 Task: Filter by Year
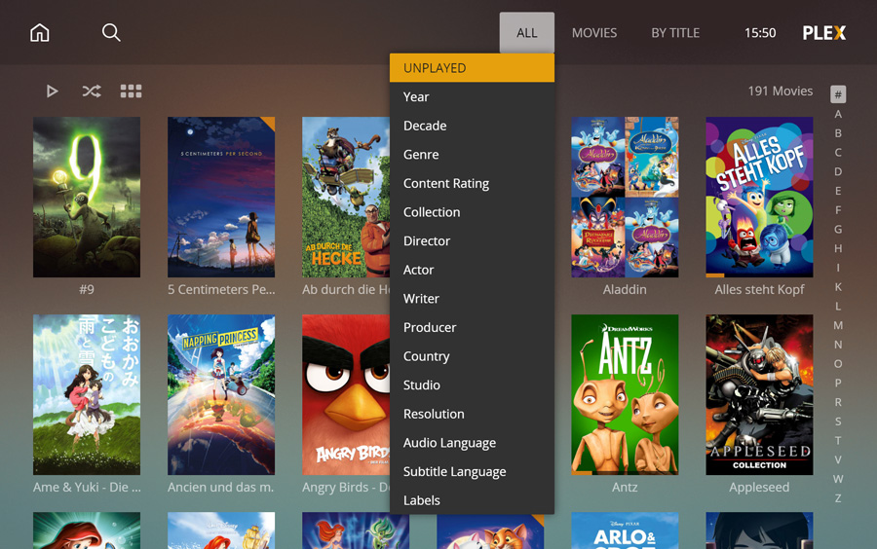pos(472,96)
